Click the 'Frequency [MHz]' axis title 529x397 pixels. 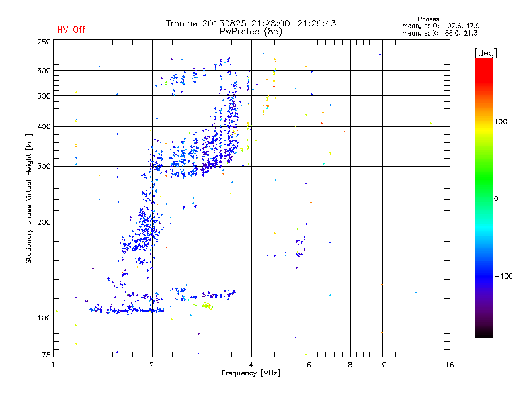click(251, 373)
